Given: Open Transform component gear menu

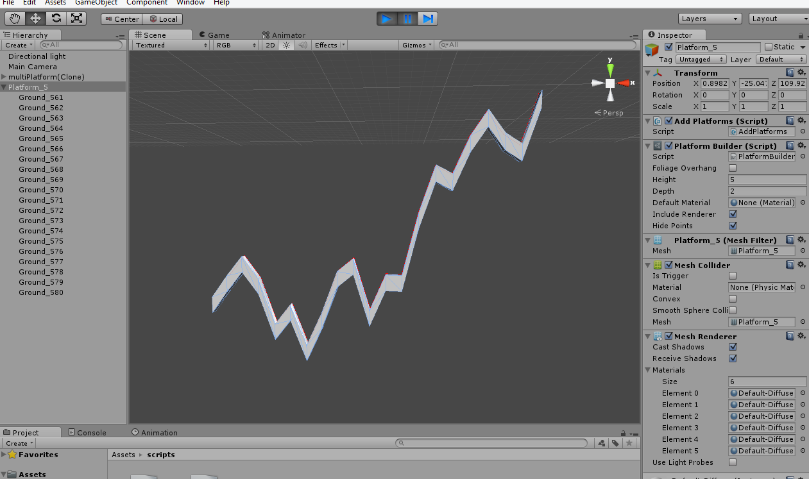Looking at the screenshot, I should pos(801,72).
